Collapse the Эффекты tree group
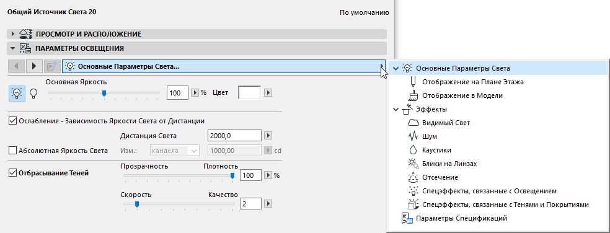The height and width of the screenshot is (233, 610). tap(396, 109)
